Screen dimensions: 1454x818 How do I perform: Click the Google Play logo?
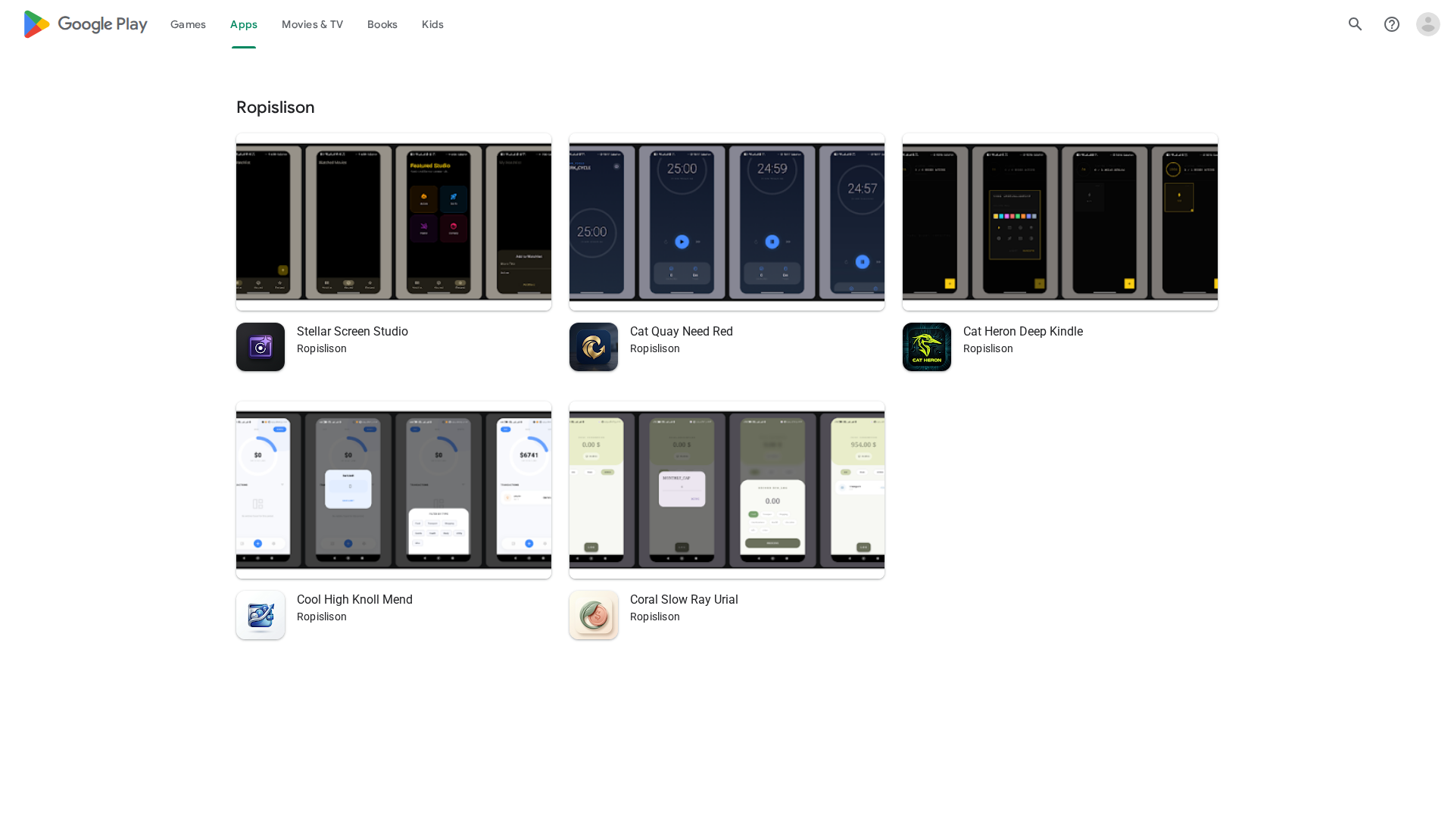point(85,24)
